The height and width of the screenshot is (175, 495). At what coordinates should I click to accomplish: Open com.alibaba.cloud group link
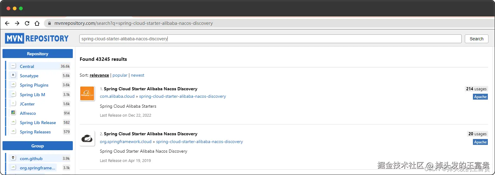click(x=117, y=96)
